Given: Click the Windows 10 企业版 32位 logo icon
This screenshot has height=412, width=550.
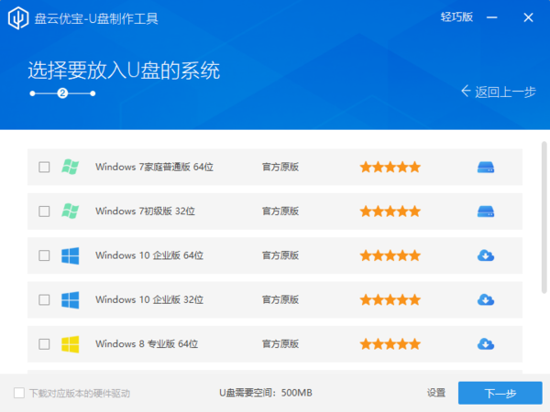Looking at the screenshot, I should tap(71, 299).
